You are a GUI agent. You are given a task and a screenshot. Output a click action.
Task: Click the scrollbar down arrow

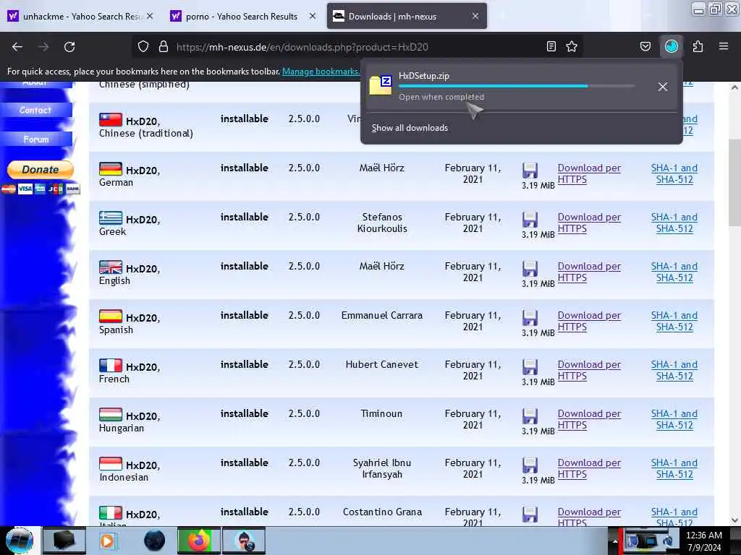(734, 520)
